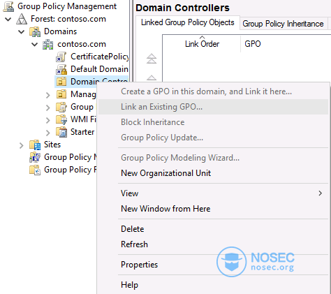
Task: Move link up with single-arrow icon
Action: coord(152,78)
